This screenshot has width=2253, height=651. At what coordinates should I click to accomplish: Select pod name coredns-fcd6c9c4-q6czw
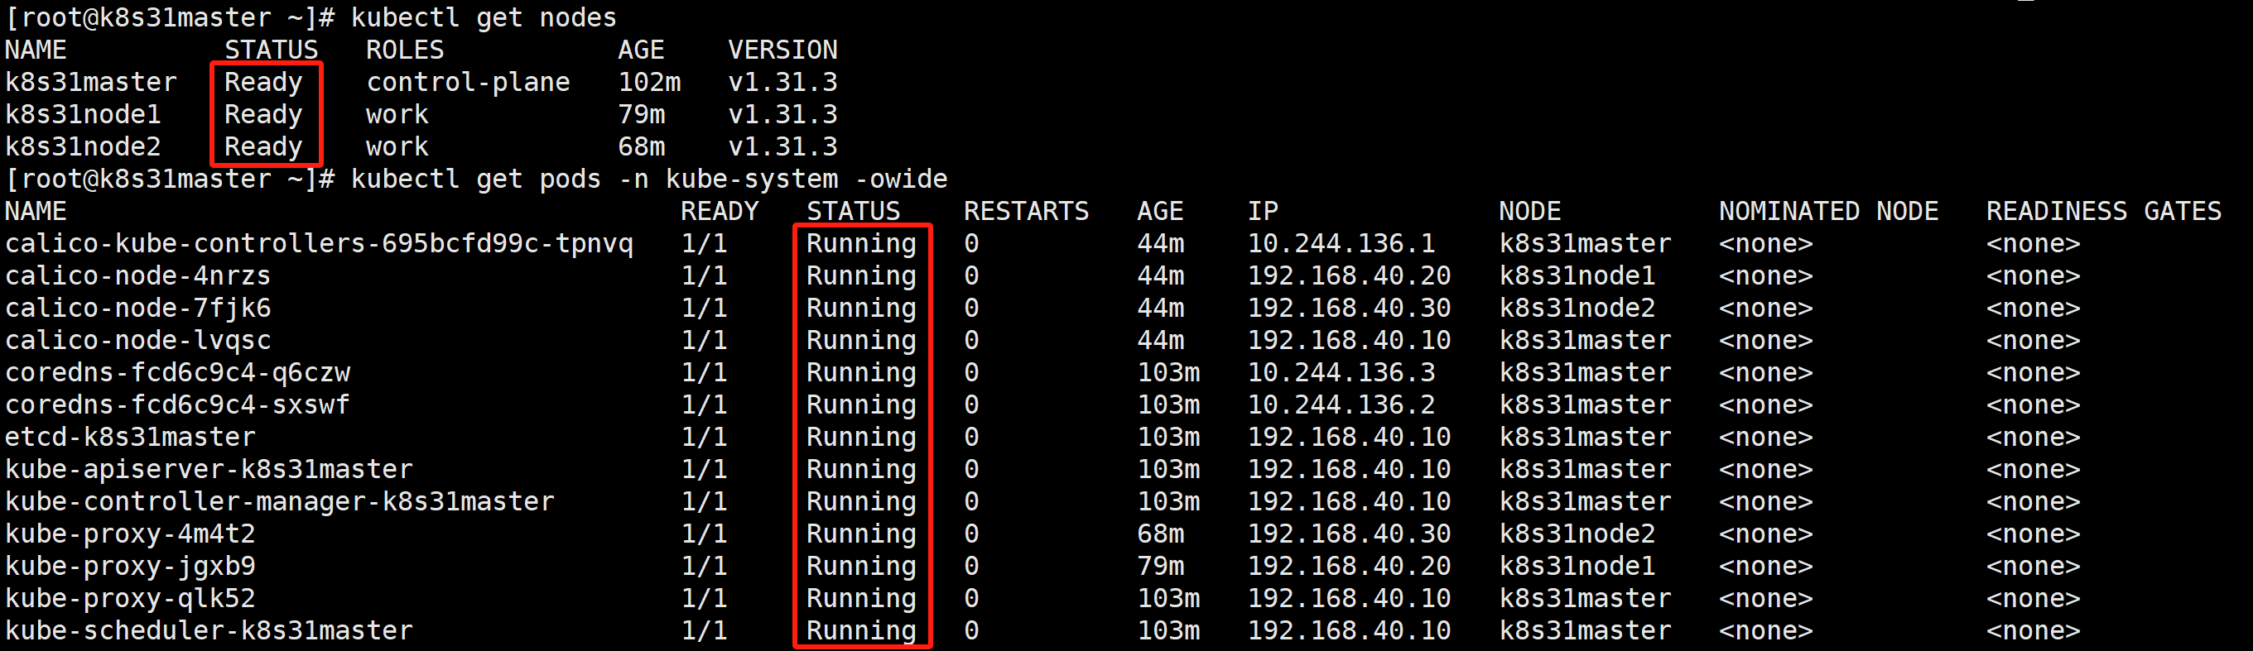tap(177, 373)
